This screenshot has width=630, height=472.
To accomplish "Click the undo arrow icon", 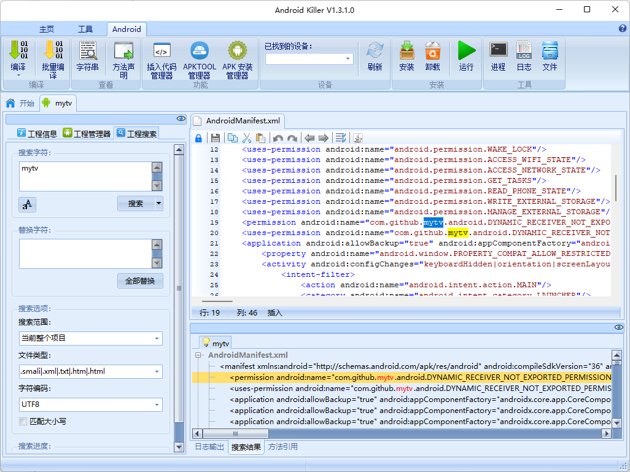I will (278, 138).
